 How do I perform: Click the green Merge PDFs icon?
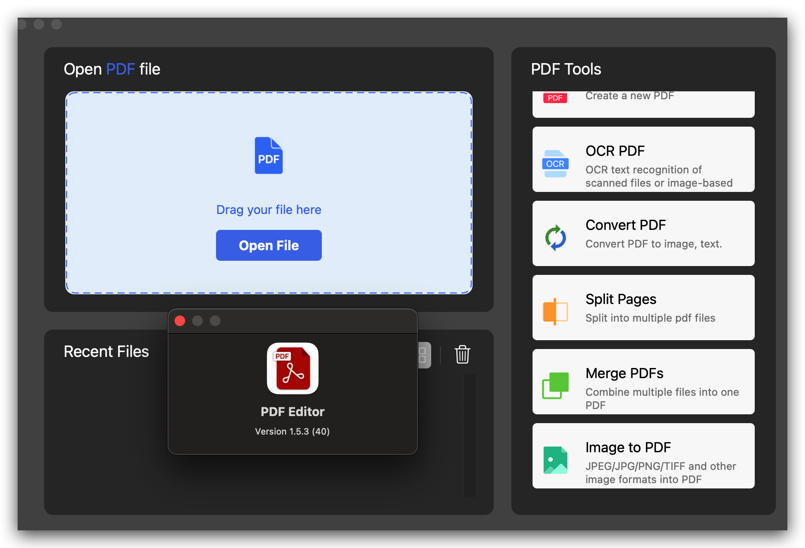(x=555, y=385)
